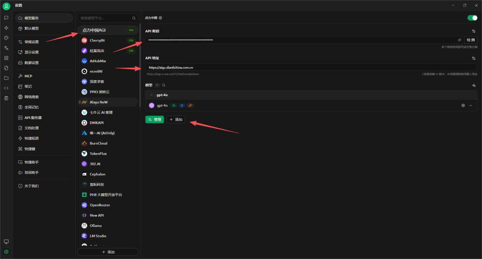Click the green settings gear in sidebar

click(6, 252)
